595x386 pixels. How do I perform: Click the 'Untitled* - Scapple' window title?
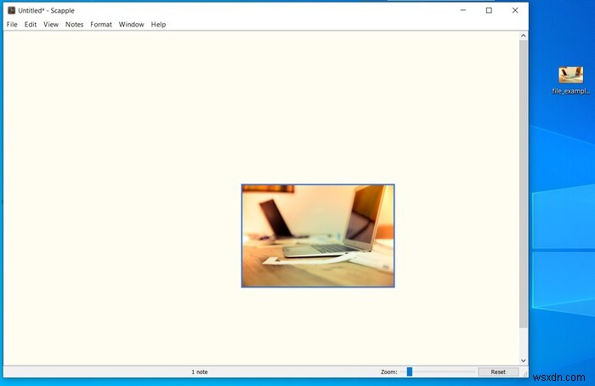(x=46, y=10)
